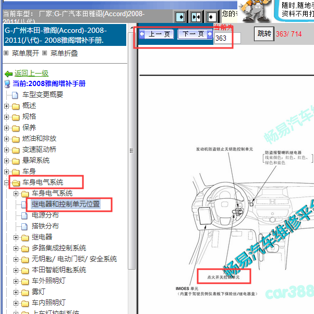Collapse the top-level 车身电气系统 folder
Image resolution: width=314 pixels, height=314 pixels.
(6, 183)
